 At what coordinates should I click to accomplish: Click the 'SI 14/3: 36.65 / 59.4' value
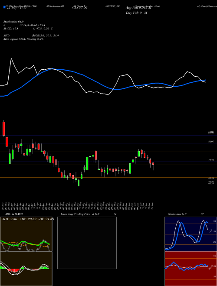[33, 25]
